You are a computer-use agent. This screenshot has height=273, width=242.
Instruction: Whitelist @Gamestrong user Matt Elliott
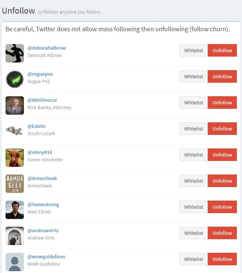(x=193, y=207)
